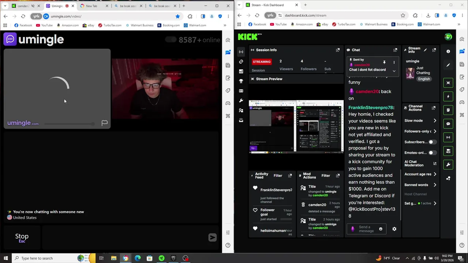The height and width of the screenshot is (263, 468).
Task: Click FranklinStevenpro78 username in chat
Action: click(371, 108)
